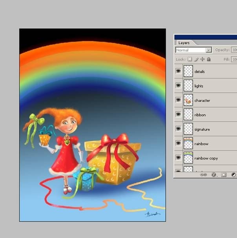Enable lock transparent pixels
The height and width of the screenshot is (238, 237).
[x=190, y=59]
